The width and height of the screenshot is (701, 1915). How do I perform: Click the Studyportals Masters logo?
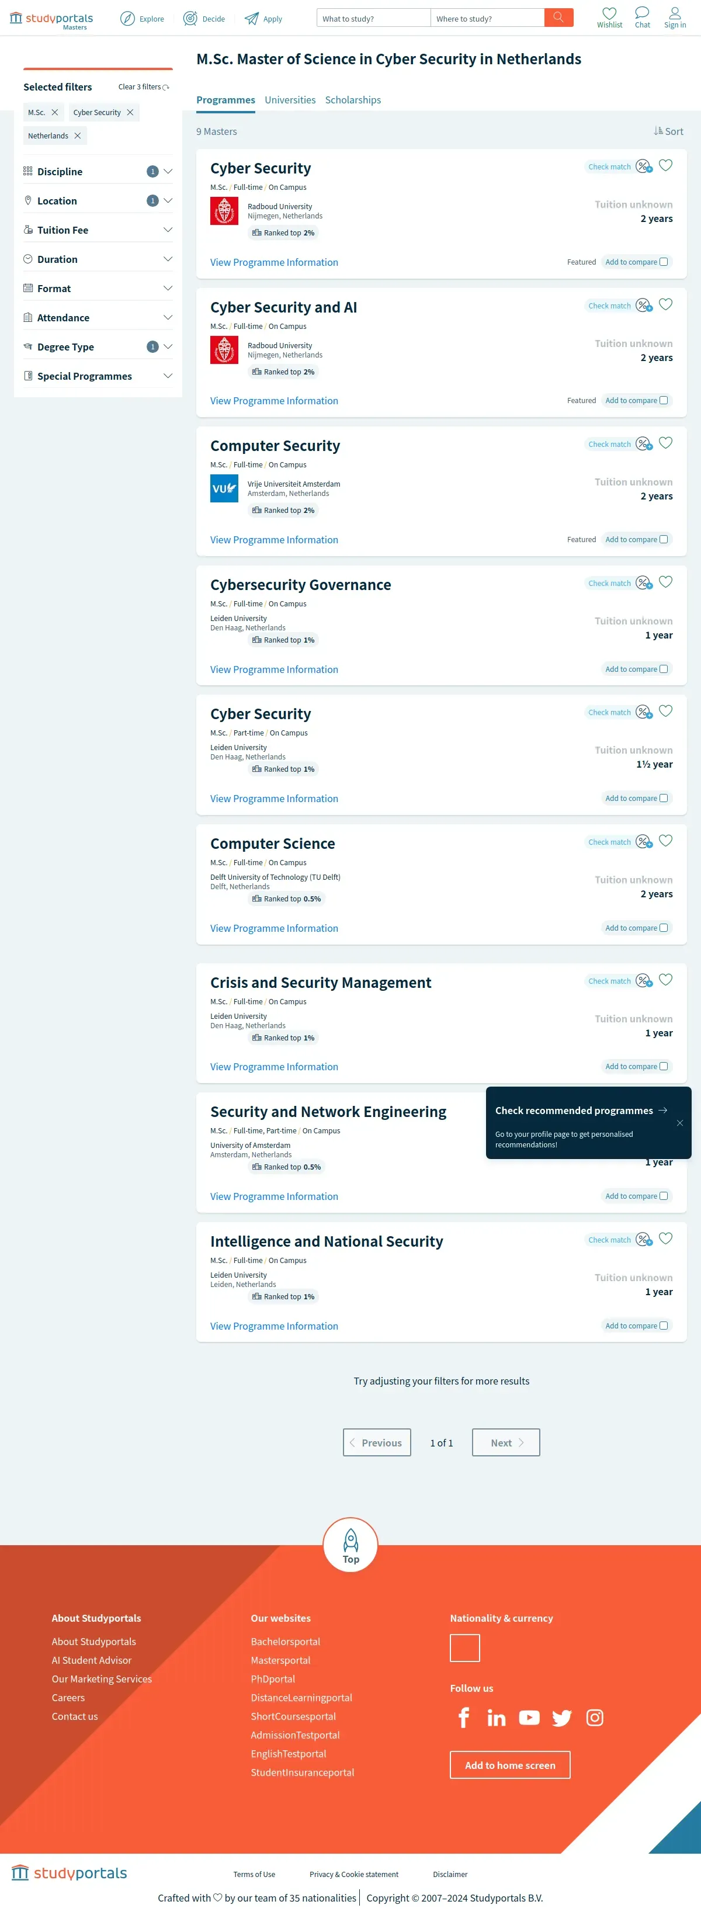pyautogui.click(x=51, y=20)
